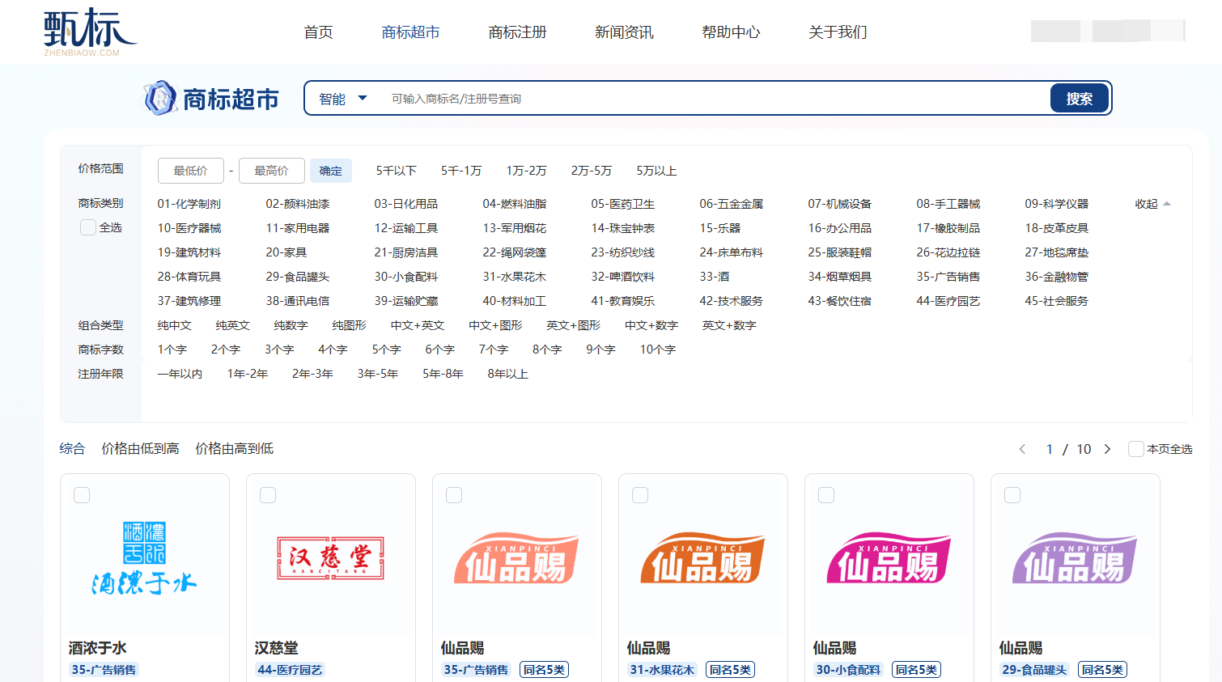Sort results by 综合
Viewport: 1222px width, 682px height.
[72, 448]
